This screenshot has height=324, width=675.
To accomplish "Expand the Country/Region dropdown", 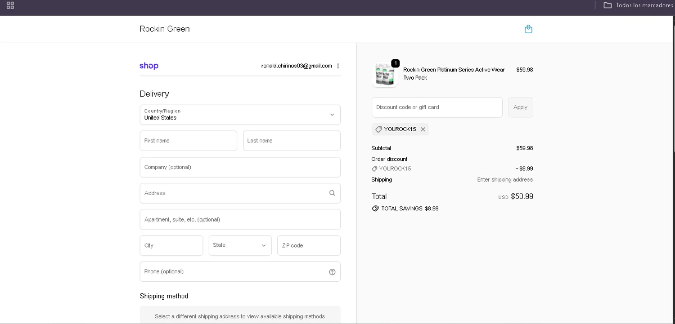I will (240, 115).
